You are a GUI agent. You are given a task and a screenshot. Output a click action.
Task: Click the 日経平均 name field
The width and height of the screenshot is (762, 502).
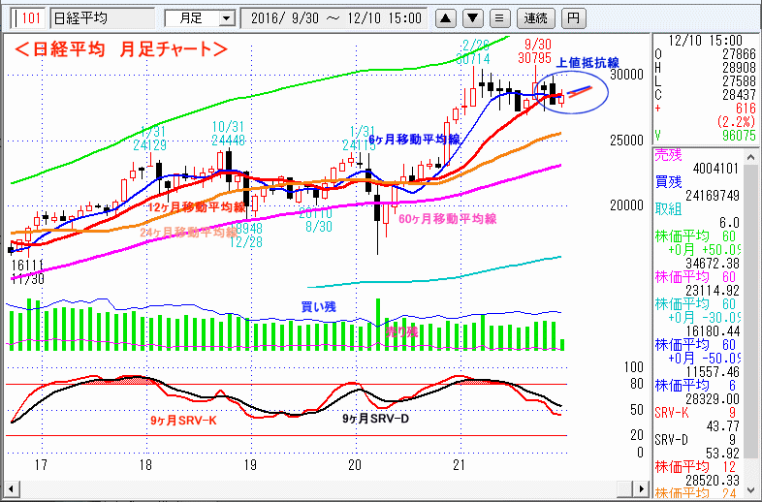click(x=102, y=17)
